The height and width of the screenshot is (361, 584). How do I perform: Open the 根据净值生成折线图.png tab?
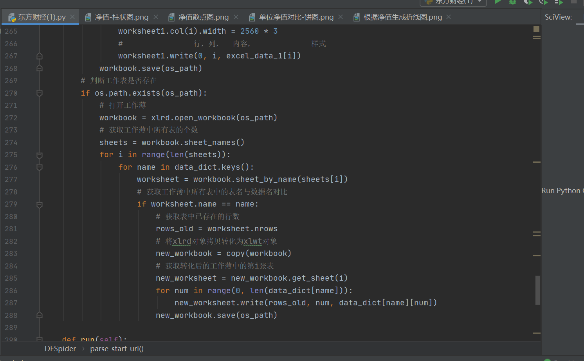[403, 17]
